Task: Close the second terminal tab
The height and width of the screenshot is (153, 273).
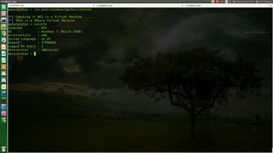Action: 182,6
